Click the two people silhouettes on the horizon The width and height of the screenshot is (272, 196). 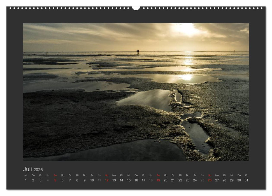click(138, 50)
